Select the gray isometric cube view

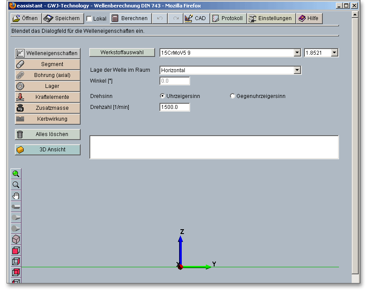click(x=16, y=239)
